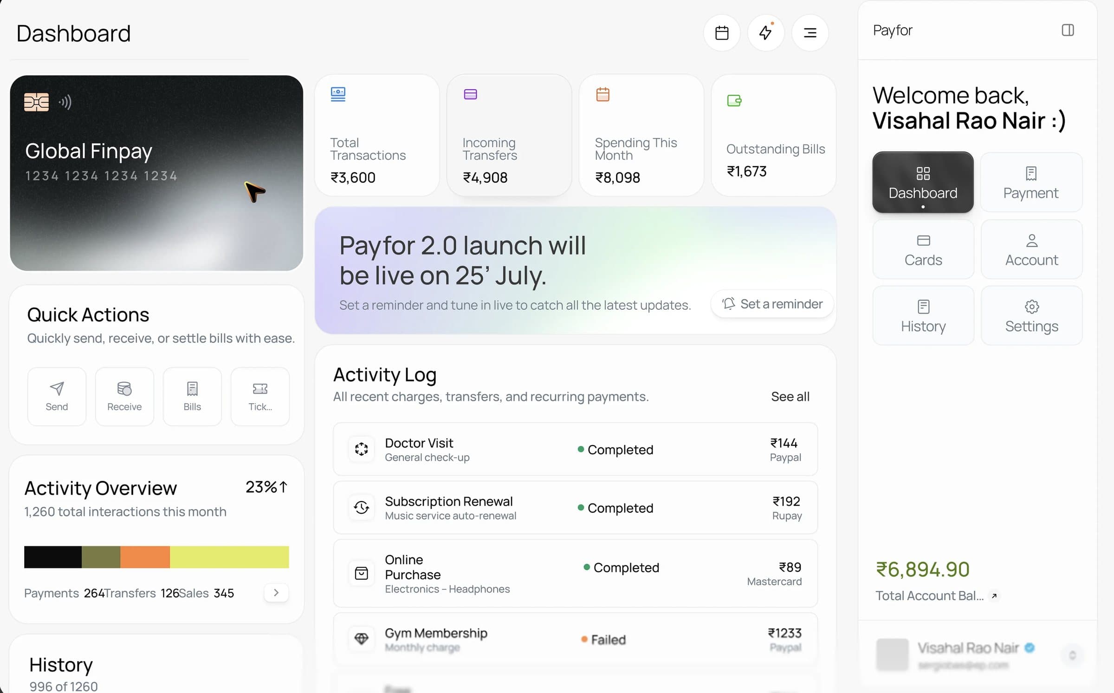The width and height of the screenshot is (1114, 693).
Task: Open Payment in the sidebar menu
Action: tap(1031, 183)
